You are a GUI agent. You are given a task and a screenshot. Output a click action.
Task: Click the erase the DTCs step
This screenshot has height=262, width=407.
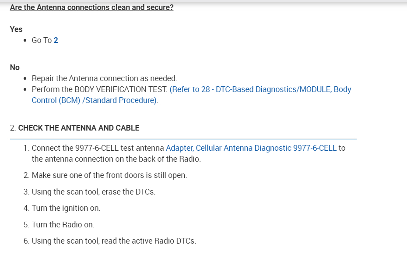[x=93, y=192]
